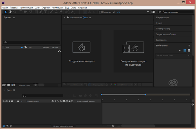Click the label tag column header in Project
This screenshot has width=196, height=129.
[x=26, y=47]
